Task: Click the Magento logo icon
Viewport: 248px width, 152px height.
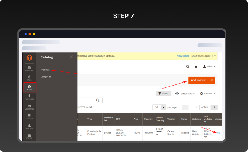Action: (x=29, y=58)
